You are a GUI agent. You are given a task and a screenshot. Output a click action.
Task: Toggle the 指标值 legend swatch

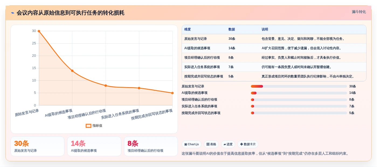88,126
